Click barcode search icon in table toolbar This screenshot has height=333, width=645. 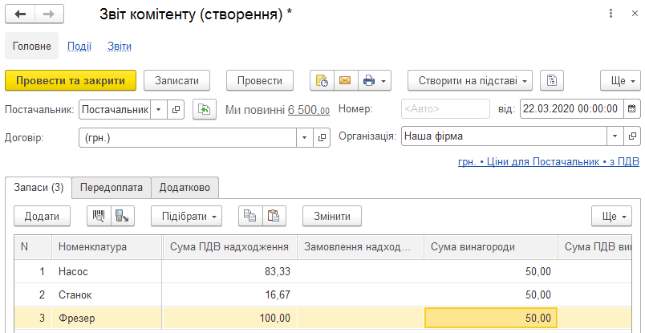pos(99,216)
